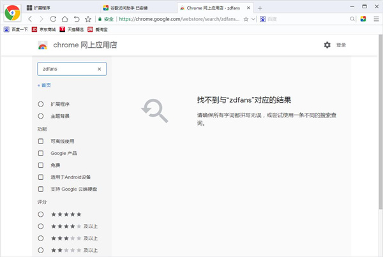Select the 主题背景 radio option
The width and height of the screenshot is (383, 257).
point(41,116)
